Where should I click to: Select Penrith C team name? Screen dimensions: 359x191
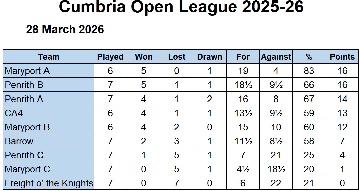[24, 155]
